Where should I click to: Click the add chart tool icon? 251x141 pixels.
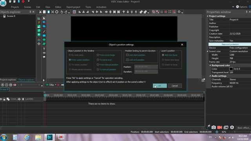39,18
